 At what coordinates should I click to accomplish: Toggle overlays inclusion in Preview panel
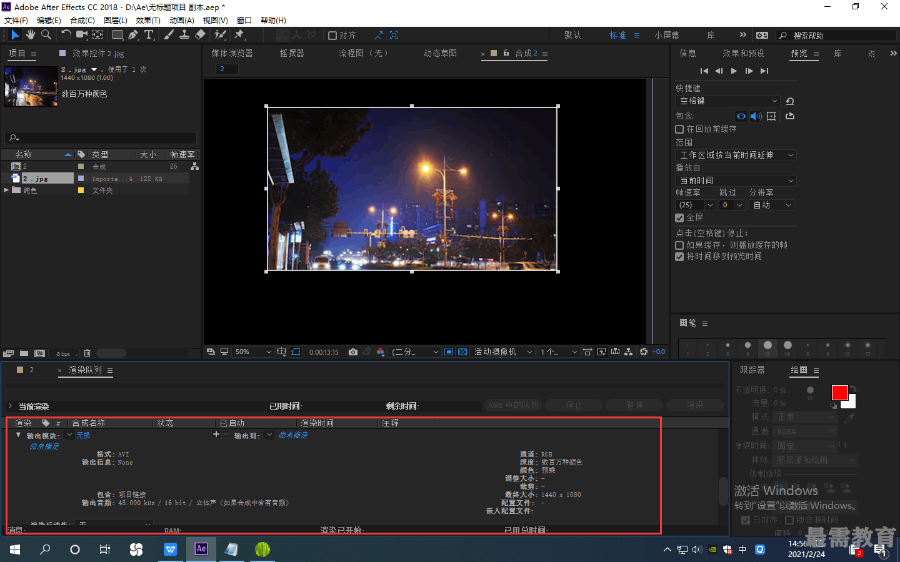(x=771, y=116)
